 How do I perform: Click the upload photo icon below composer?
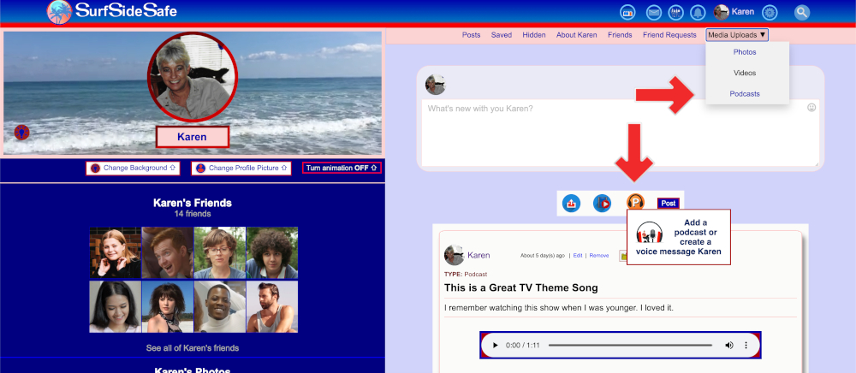(571, 204)
